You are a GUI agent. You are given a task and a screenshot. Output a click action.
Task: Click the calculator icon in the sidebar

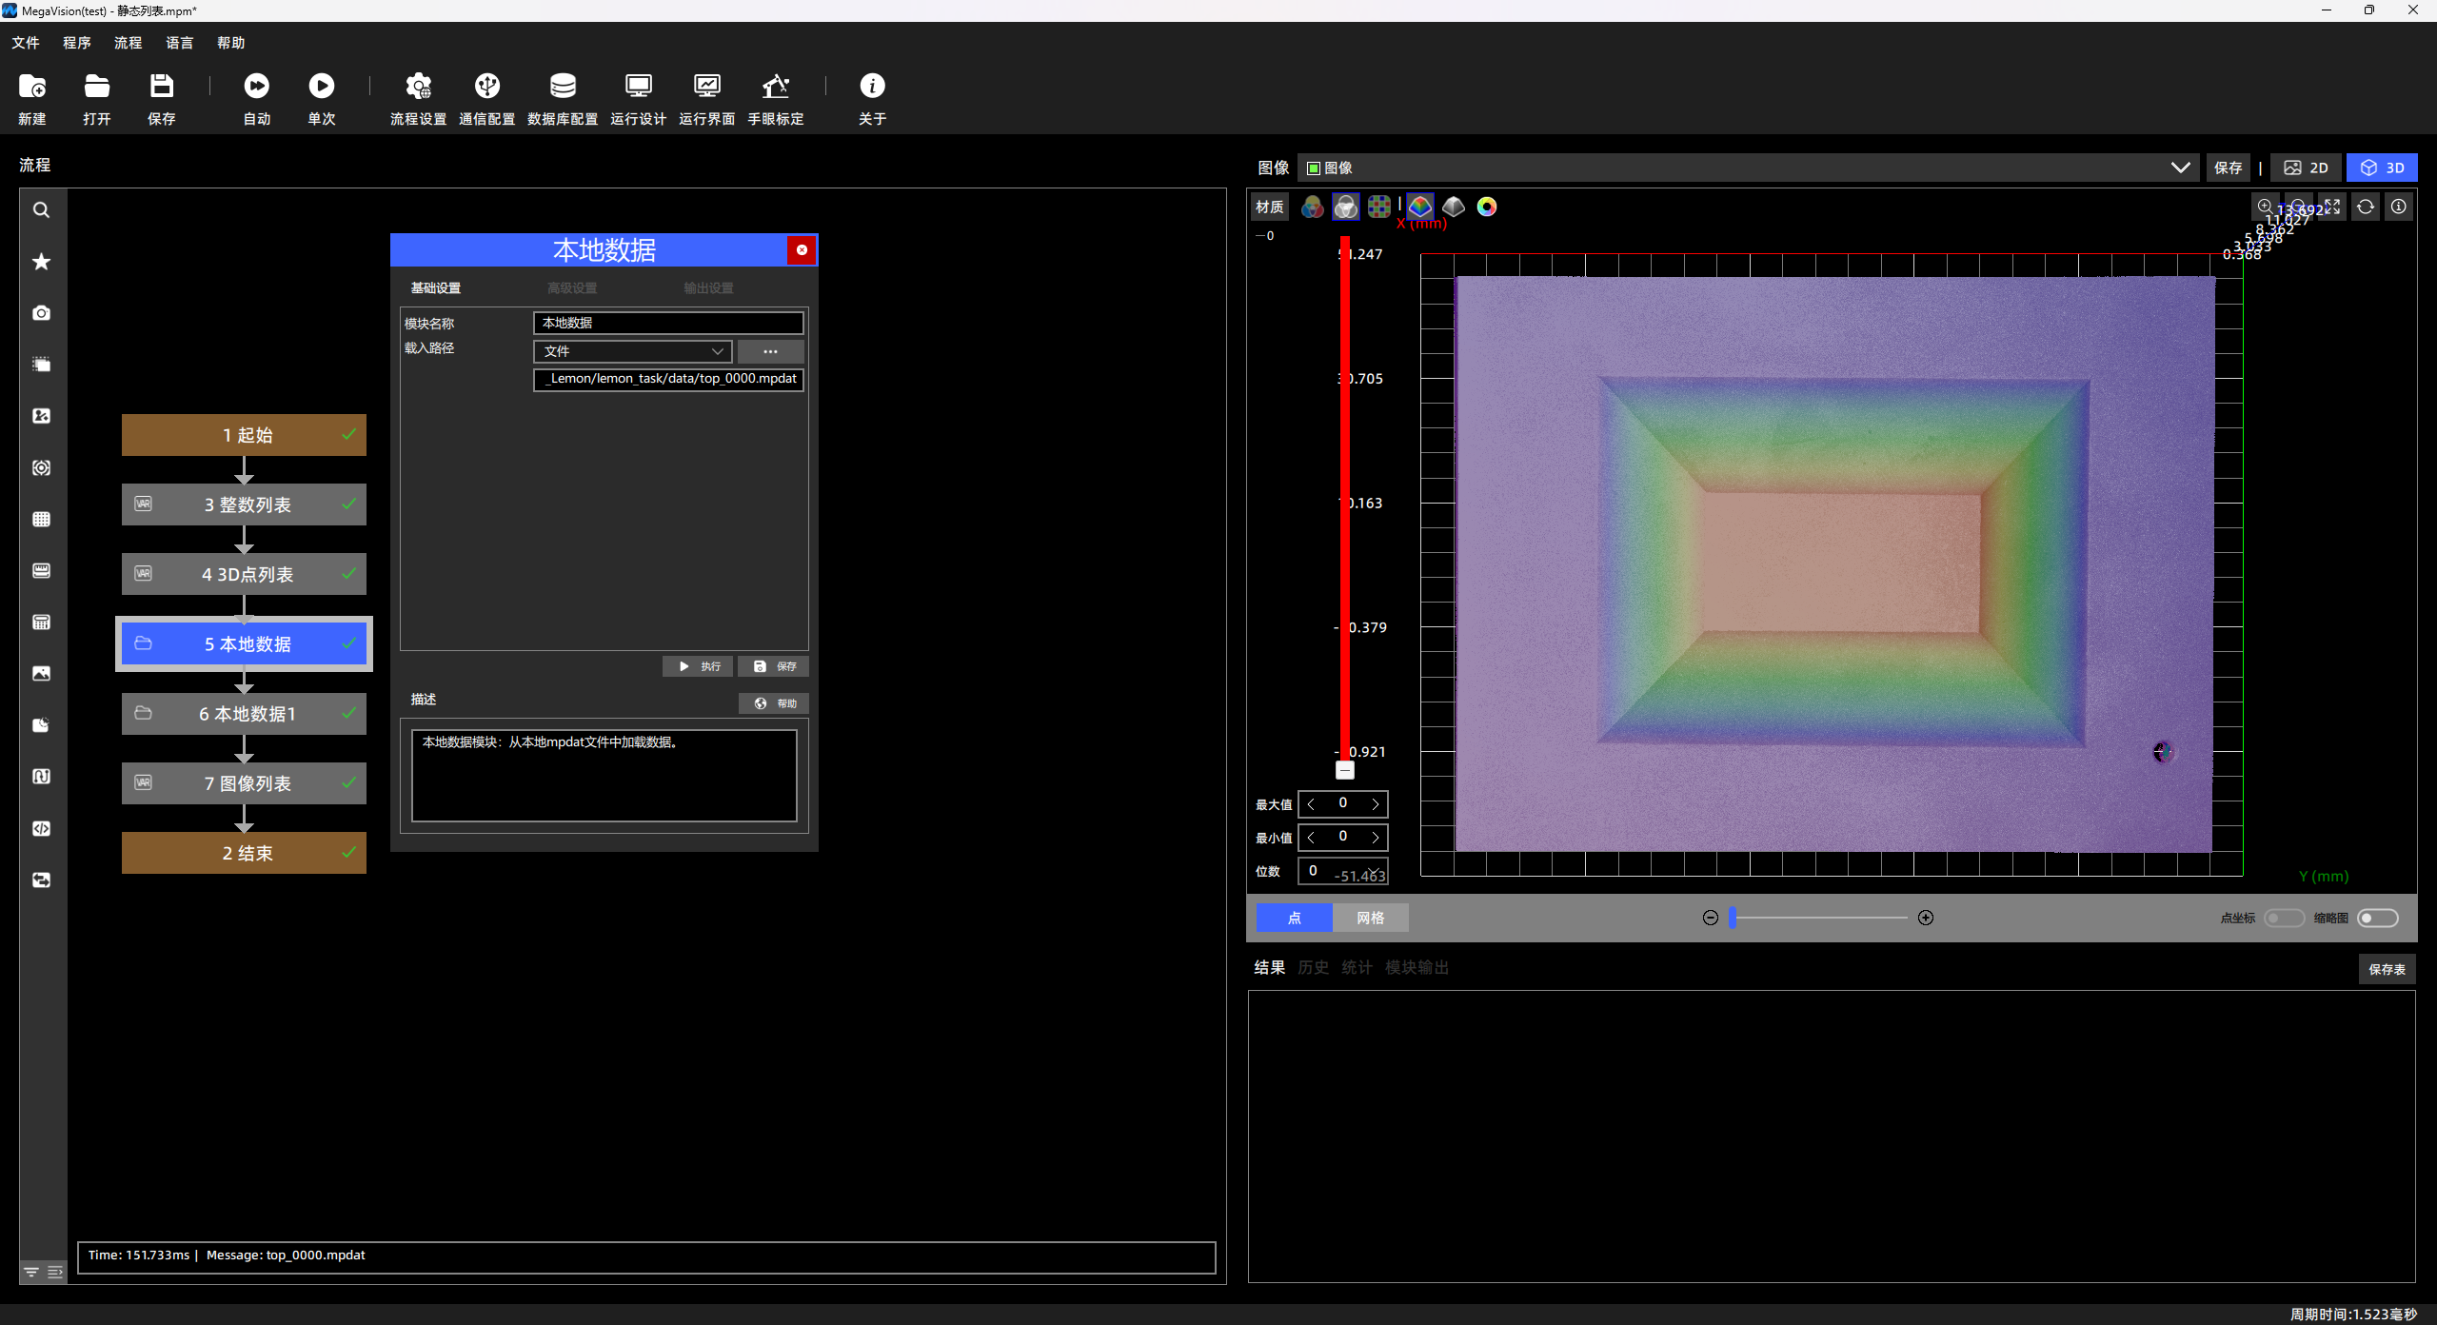tap(42, 623)
